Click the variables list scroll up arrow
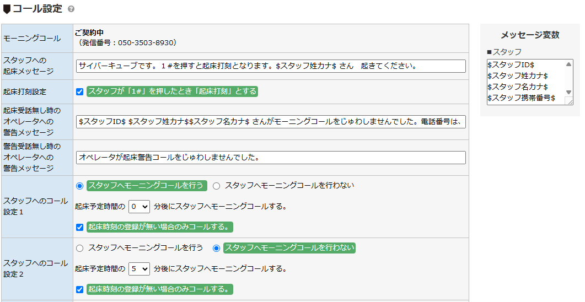Image resolution: width=585 pixels, height=302 pixels. [568, 64]
